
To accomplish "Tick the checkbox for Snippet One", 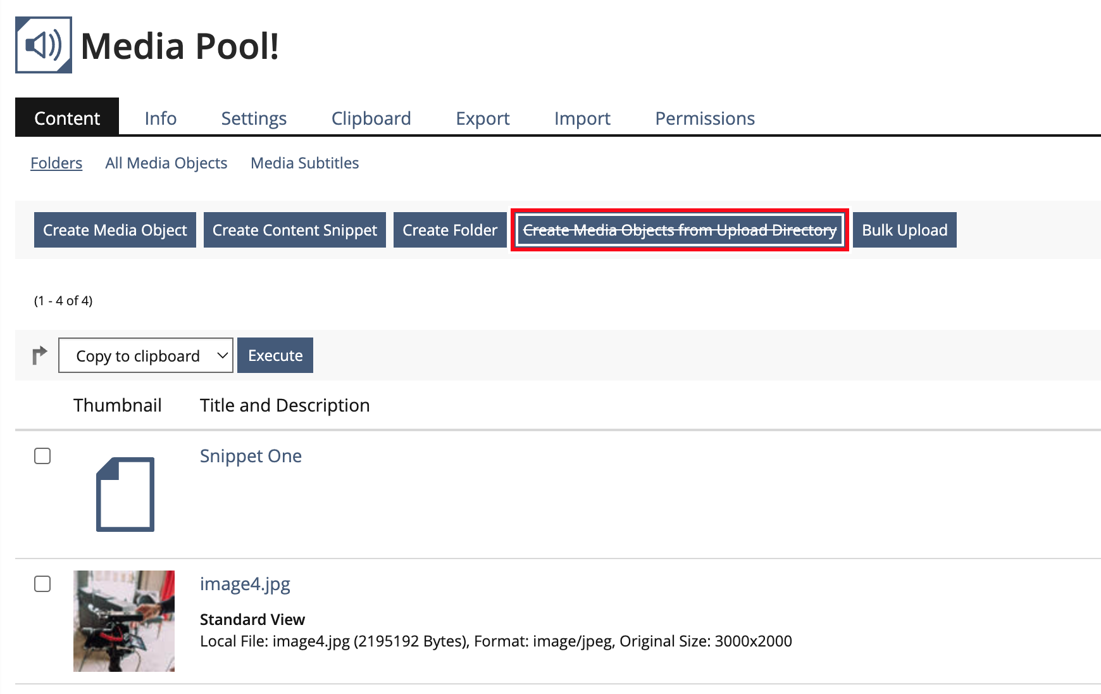I will pyautogui.click(x=42, y=456).
